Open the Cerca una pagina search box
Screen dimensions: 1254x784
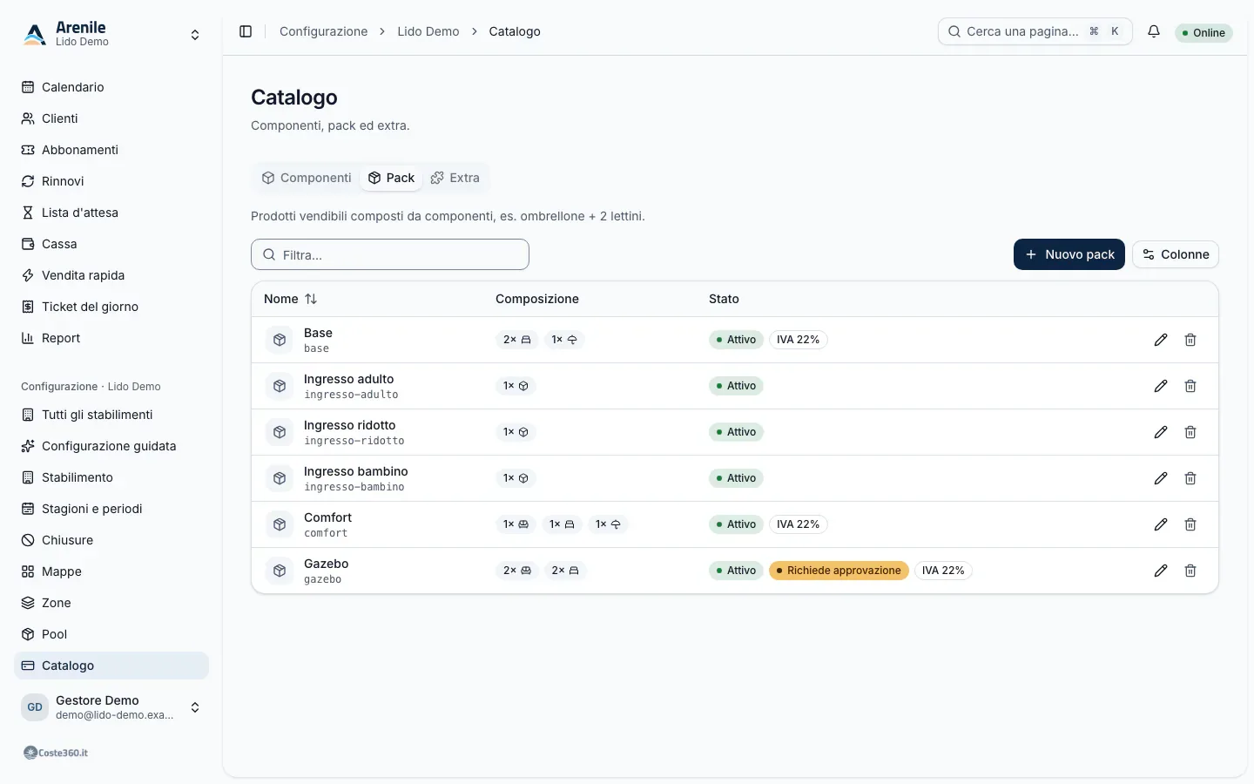[x=1035, y=31]
